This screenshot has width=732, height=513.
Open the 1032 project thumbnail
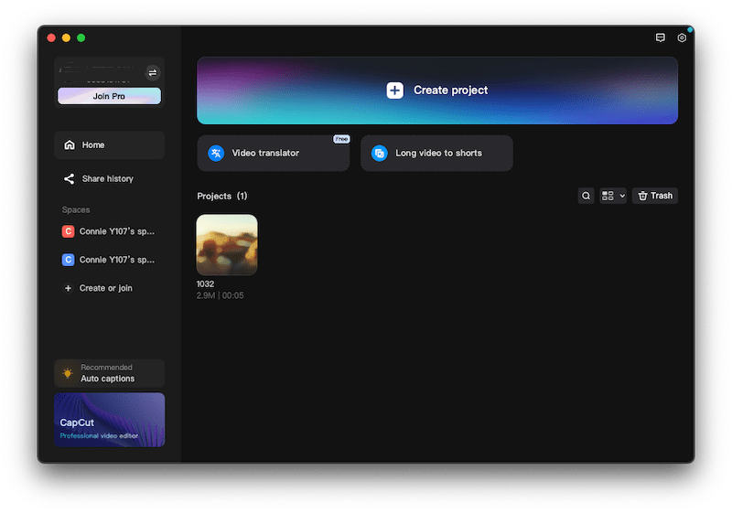227,244
